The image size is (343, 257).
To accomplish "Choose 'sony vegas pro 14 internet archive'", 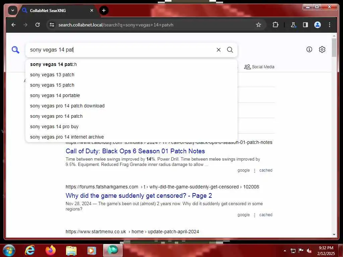I will (131, 137).
